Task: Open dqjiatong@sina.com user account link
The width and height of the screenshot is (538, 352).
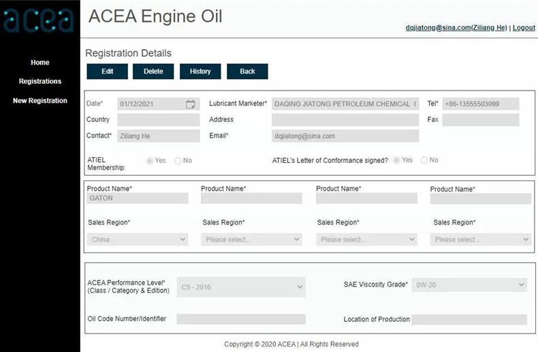Action: [456, 28]
